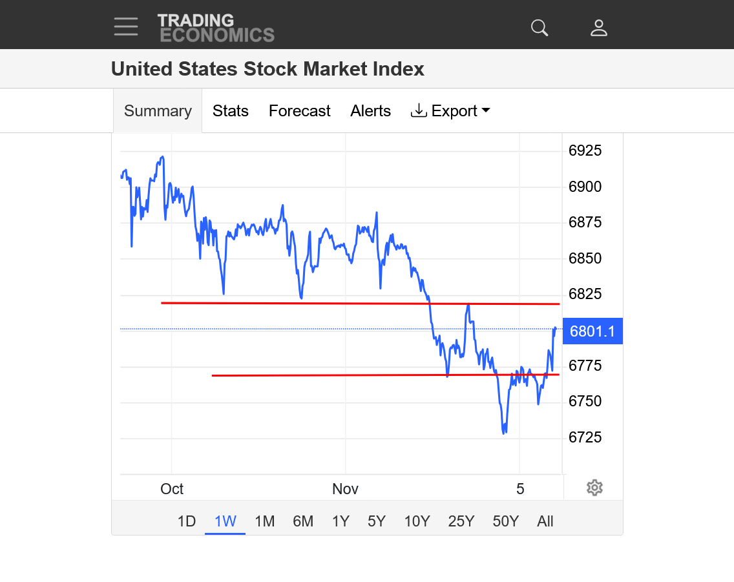Show the 6M chart range

[303, 521]
